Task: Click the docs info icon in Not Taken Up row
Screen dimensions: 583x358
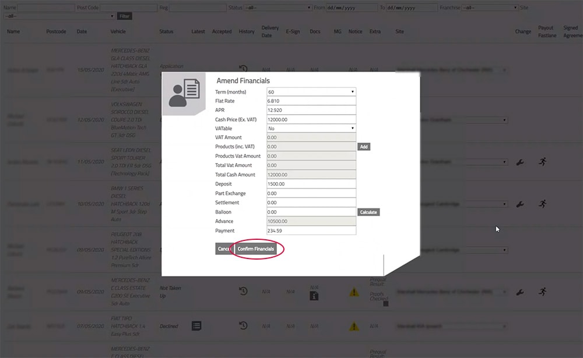Action: click(314, 295)
